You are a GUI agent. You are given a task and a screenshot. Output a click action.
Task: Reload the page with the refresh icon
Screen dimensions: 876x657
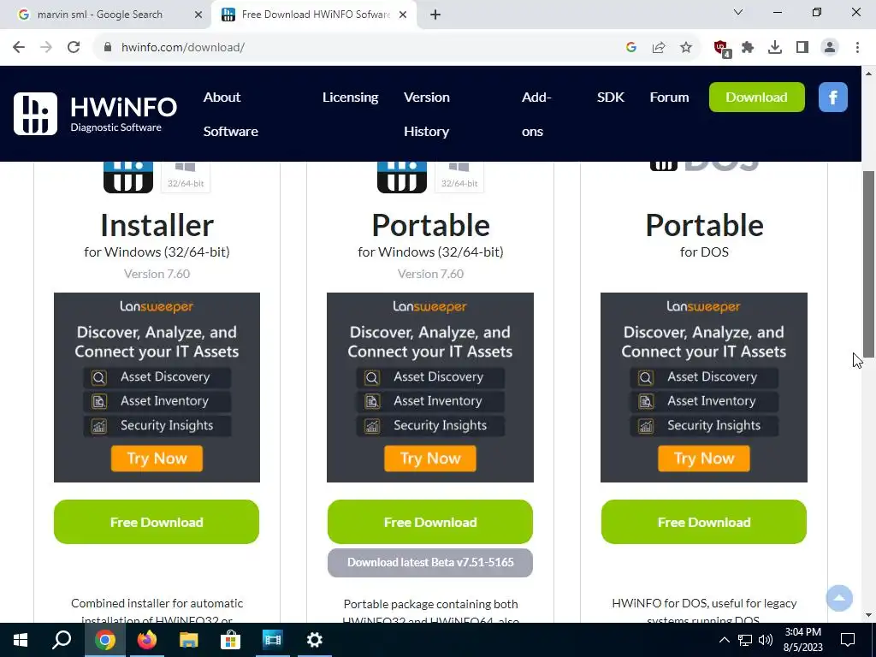click(x=74, y=47)
